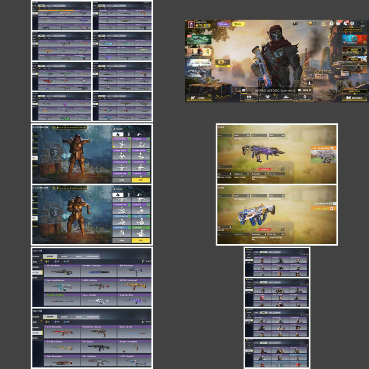The height and width of the screenshot is (369, 369).
Task: Open the STORE cart button in the lobby
Action: pos(199,98)
